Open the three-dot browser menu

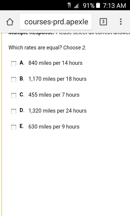[121, 22]
